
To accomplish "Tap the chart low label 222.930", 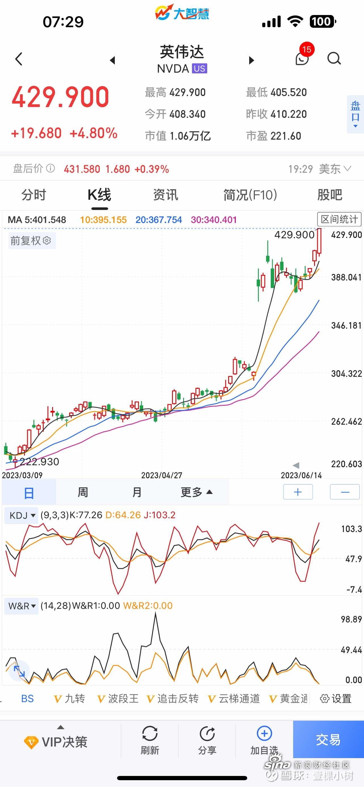I will (39, 461).
